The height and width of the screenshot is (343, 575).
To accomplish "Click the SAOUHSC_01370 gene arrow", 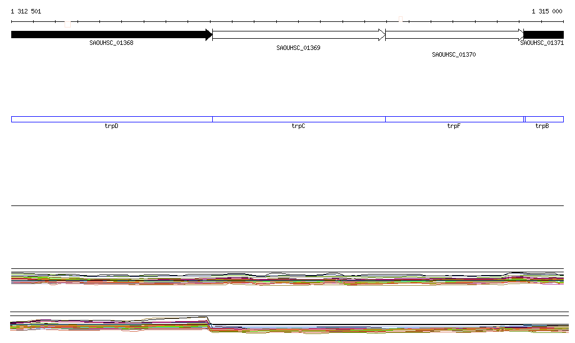I will (454, 35).
